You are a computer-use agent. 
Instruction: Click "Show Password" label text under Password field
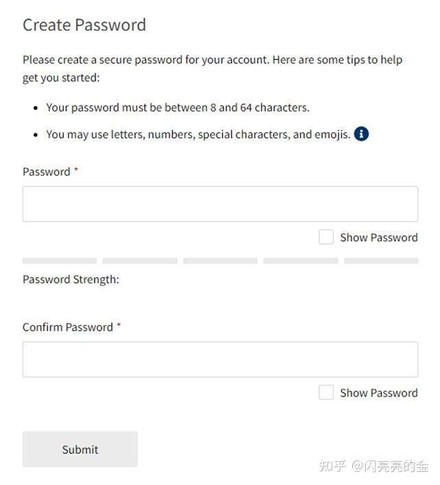click(379, 237)
